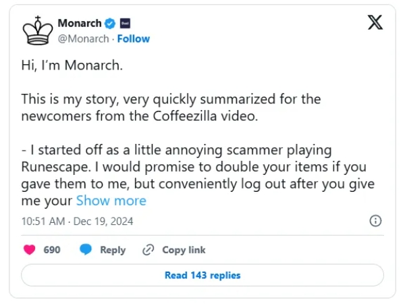Image resolution: width=405 pixels, height=306 pixels.
Task: Like the tweet with the heart icon
Action: point(30,250)
